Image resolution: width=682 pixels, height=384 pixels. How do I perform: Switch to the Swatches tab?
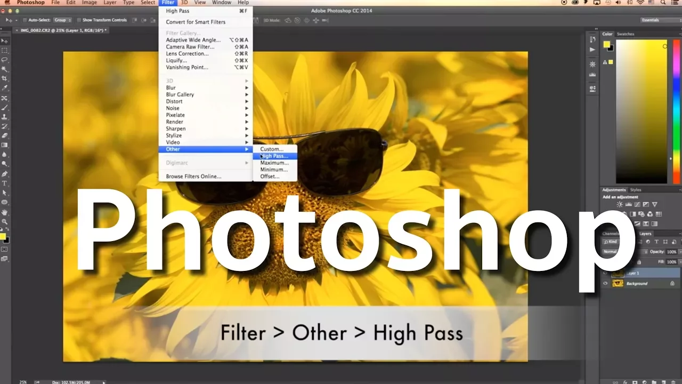(x=626, y=34)
